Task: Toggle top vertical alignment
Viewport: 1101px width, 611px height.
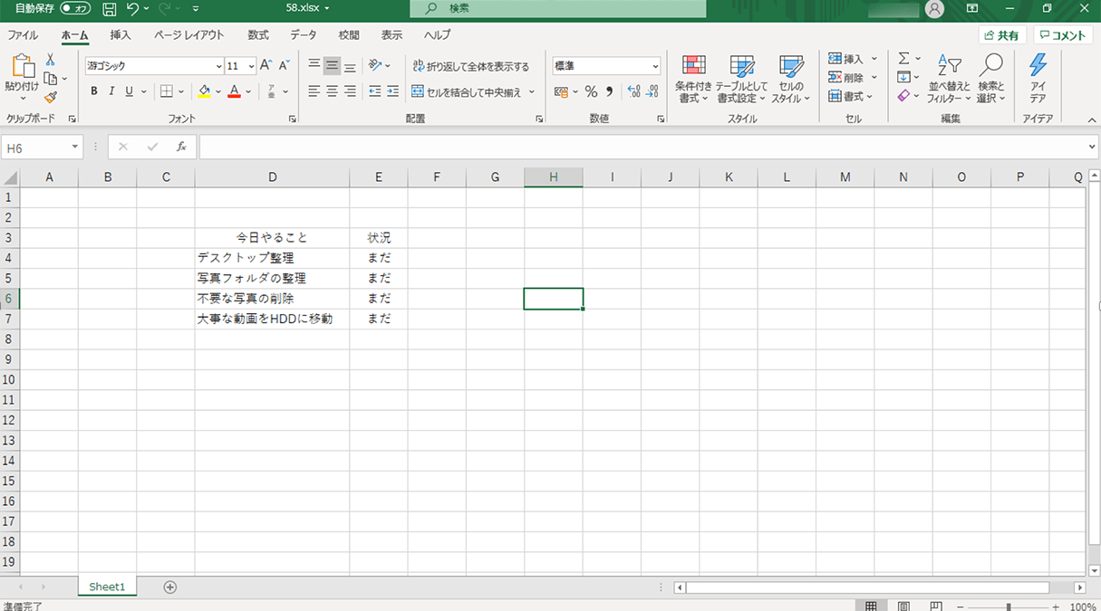Action: [x=314, y=65]
